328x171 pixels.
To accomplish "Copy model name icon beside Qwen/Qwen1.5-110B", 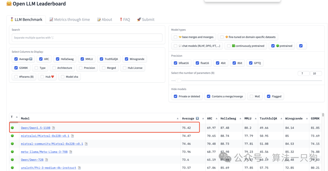I will tap(53, 127).
